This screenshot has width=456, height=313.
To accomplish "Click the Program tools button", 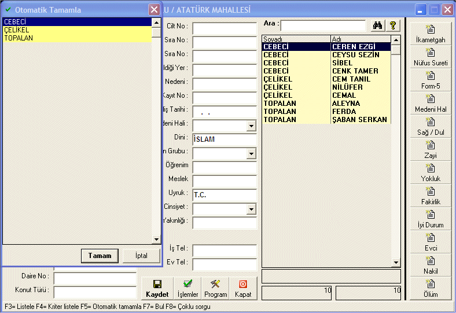I will (x=216, y=288).
